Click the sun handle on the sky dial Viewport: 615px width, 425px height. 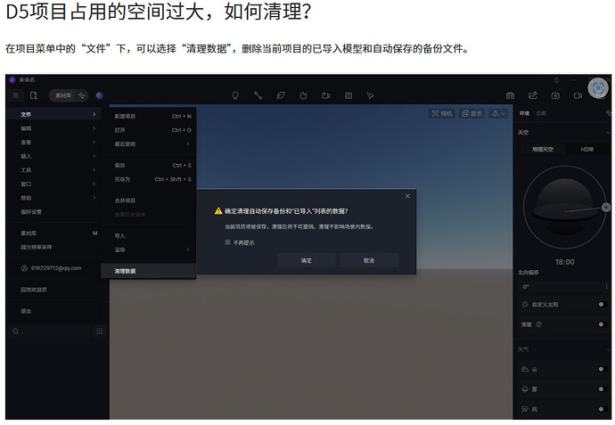(x=606, y=208)
